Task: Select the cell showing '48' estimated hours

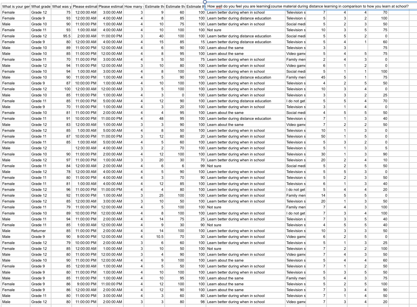Action: [155, 118]
